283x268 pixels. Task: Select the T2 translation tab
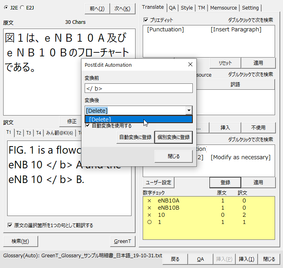19,133
